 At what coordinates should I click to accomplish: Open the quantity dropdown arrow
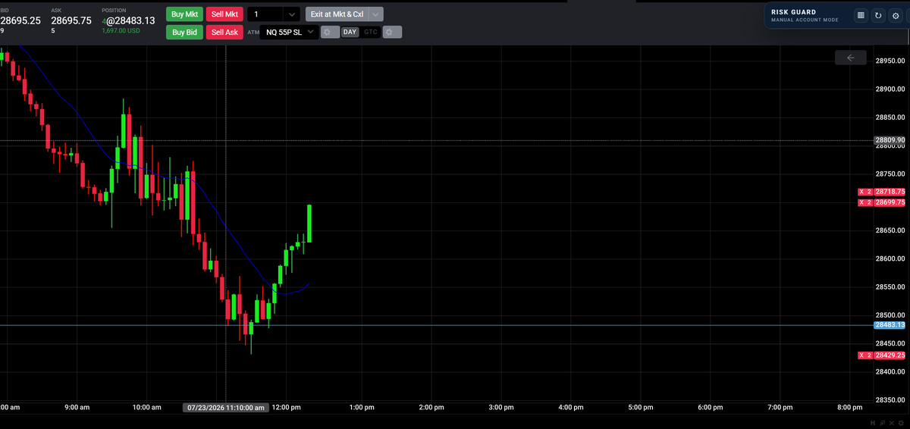(292, 14)
